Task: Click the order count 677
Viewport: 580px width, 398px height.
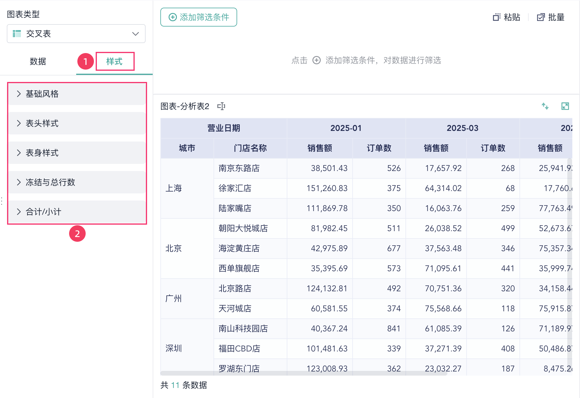Action: click(x=394, y=248)
